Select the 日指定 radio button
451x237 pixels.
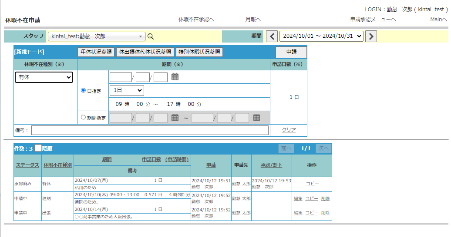[x=84, y=90]
